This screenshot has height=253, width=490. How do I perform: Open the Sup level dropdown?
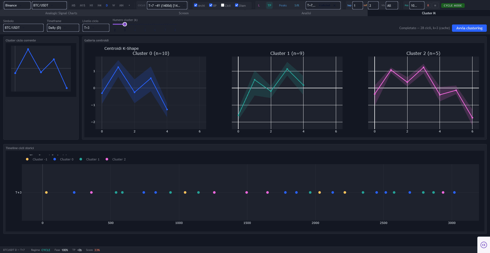pos(357,5)
